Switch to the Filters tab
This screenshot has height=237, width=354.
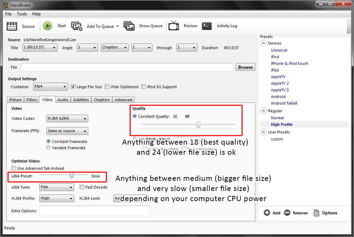click(x=32, y=100)
